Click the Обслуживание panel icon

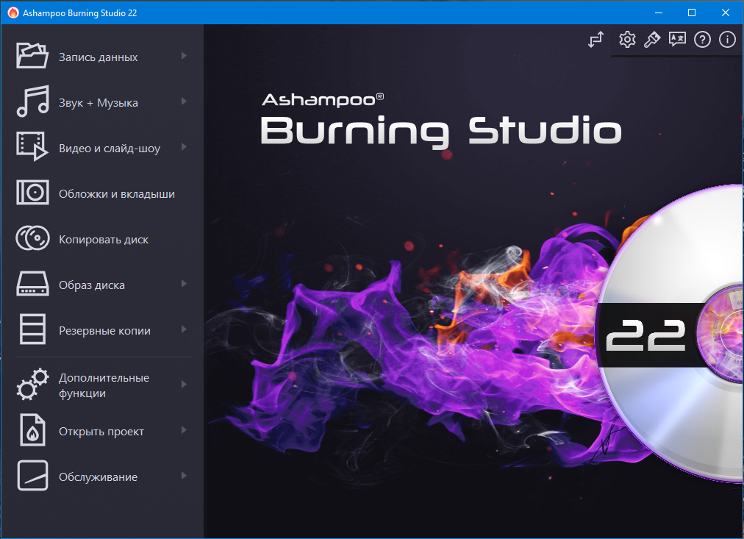(x=32, y=476)
